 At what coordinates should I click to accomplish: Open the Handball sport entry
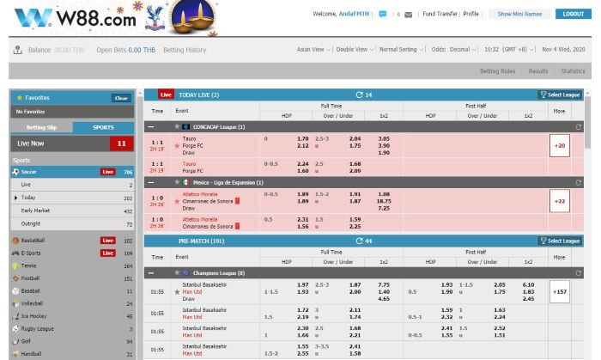click(72, 354)
